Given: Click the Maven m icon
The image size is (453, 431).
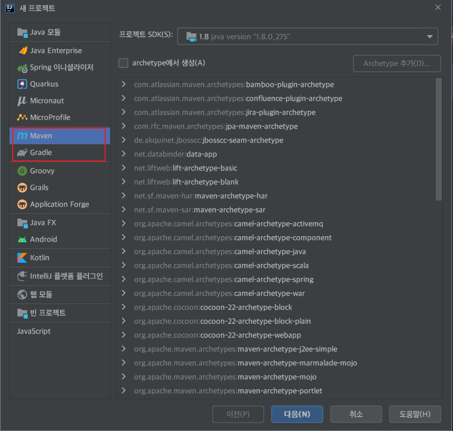Looking at the screenshot, I should [x=22, y=136].
